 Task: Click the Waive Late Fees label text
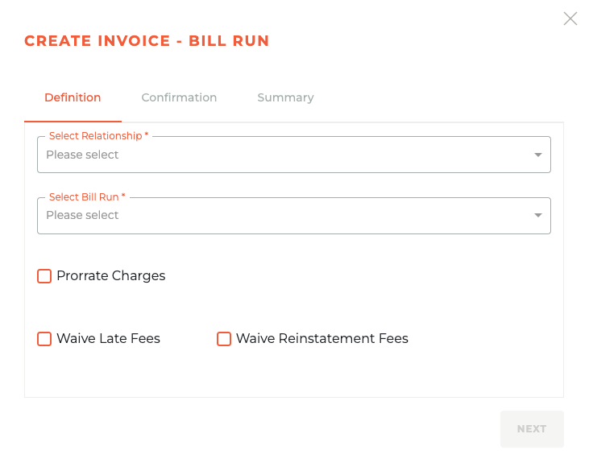108,338
